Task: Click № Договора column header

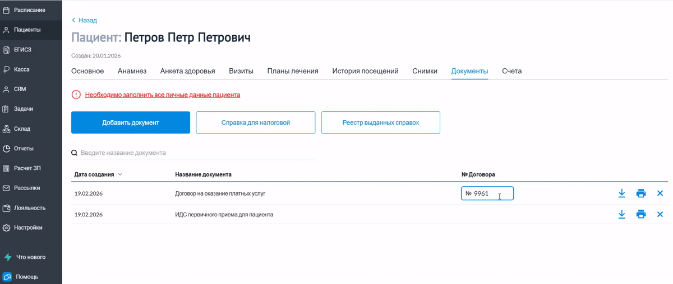Action: click(478, 174)
